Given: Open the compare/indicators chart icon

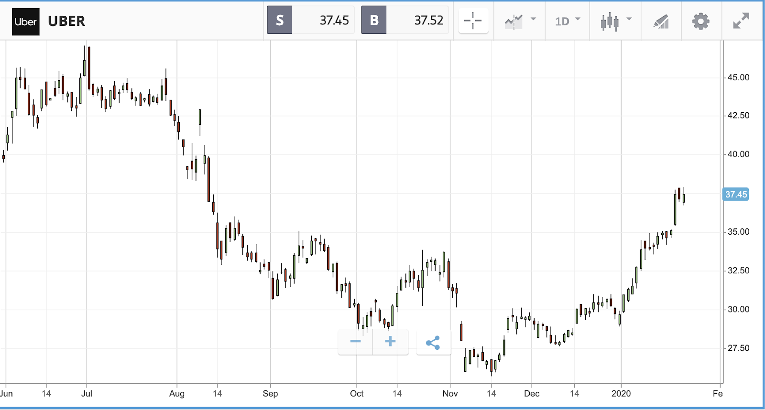Looking at the screenshot, I should (x=514, y=22).
